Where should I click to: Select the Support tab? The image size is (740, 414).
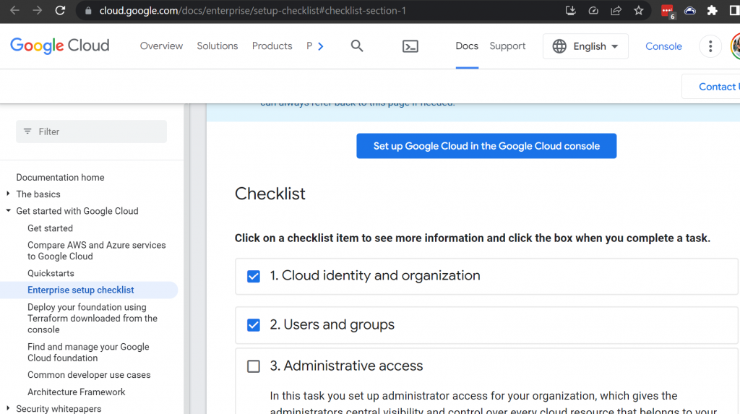[x=507, y=46]
